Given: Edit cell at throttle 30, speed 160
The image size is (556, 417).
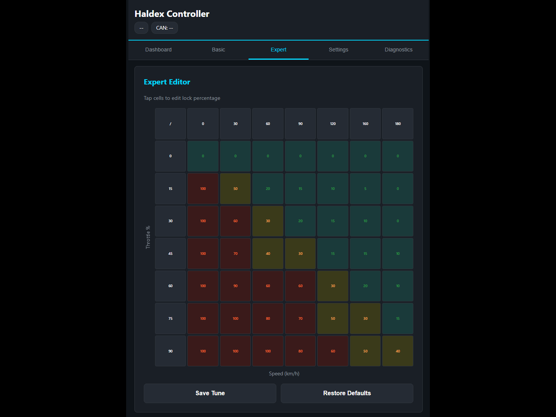Looking at the screenshot, I should click(x=365, y=221).
